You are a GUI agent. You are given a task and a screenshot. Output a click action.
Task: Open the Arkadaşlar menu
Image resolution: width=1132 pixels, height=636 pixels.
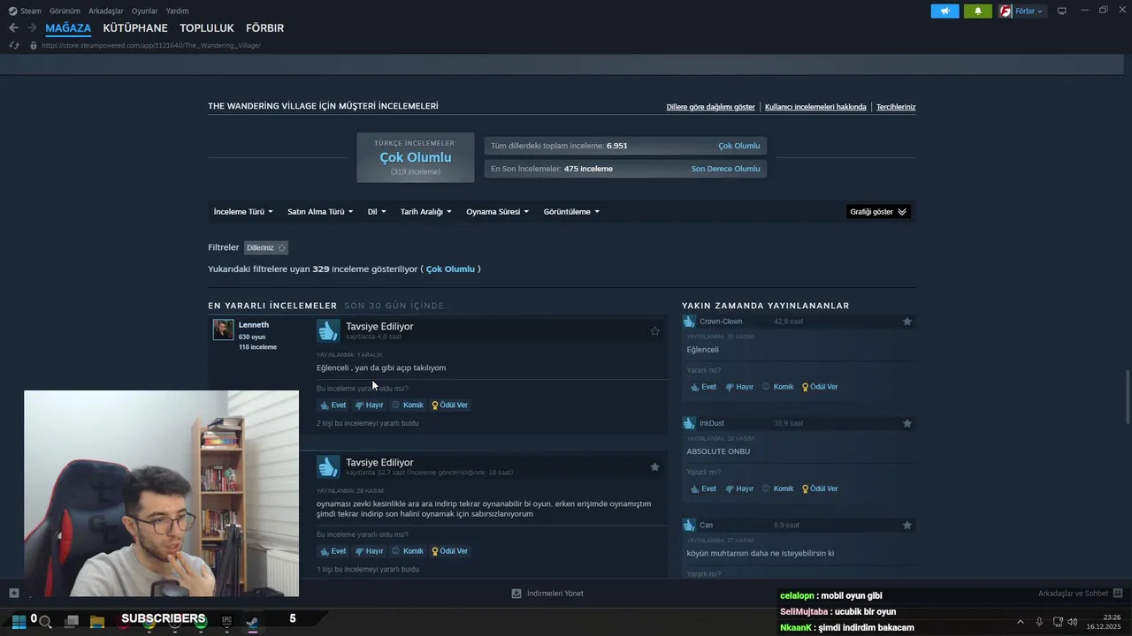[x=106, y=11]
